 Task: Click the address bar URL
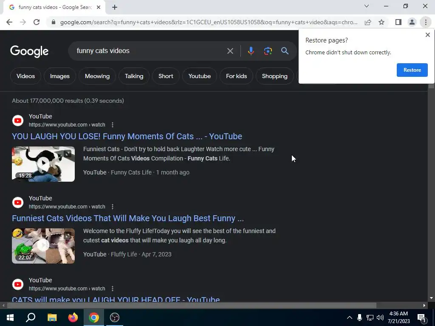pos(209,22)
